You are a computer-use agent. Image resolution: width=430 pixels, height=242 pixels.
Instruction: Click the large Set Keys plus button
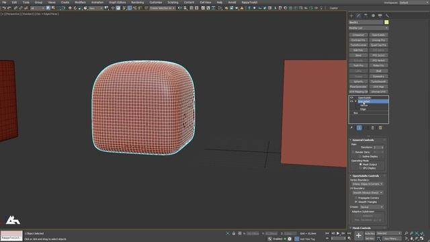[x=358, y=236]
